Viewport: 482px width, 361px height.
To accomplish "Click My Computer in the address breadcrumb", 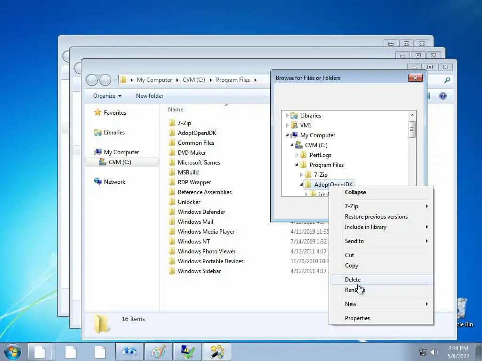I will pos(154,80).
